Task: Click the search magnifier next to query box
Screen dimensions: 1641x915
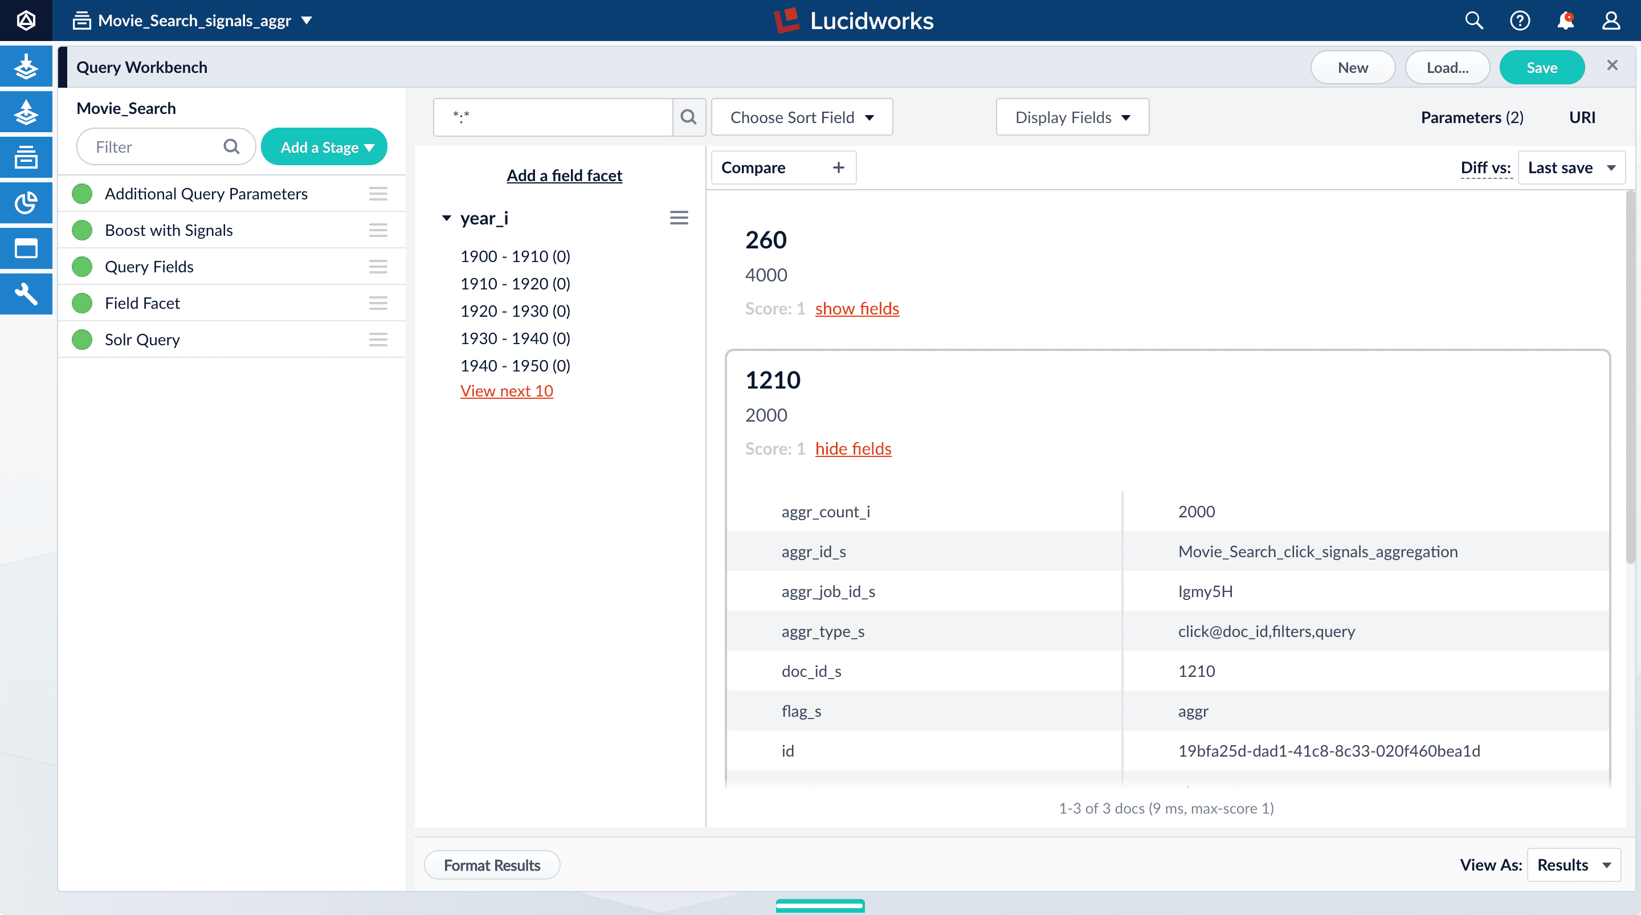Action: click(x=688, y=117)
